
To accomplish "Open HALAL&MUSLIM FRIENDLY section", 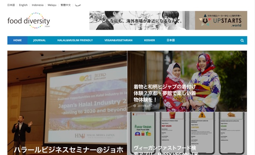I will coord(75,40).
